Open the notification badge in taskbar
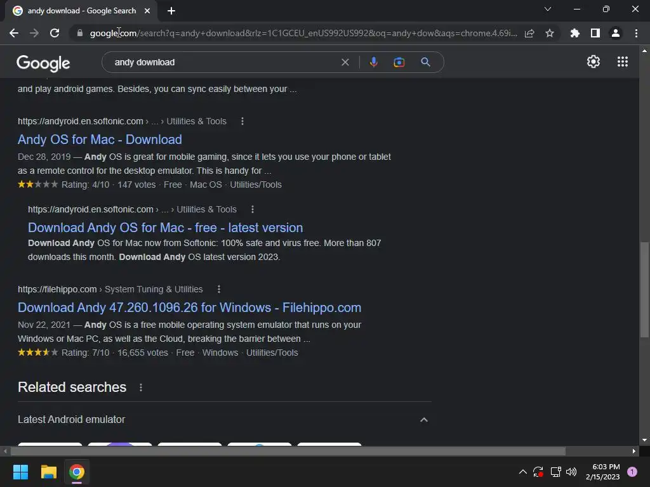Viewport: 650px width, 487px height. click(x=632, y=472)
